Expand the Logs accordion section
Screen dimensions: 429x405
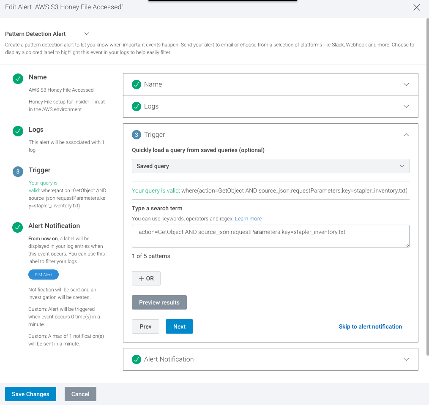click(x=406, y=106)
